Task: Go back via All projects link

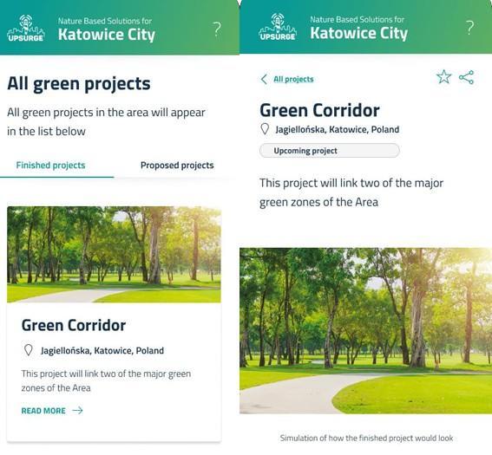Action: (x=293, y=79)
